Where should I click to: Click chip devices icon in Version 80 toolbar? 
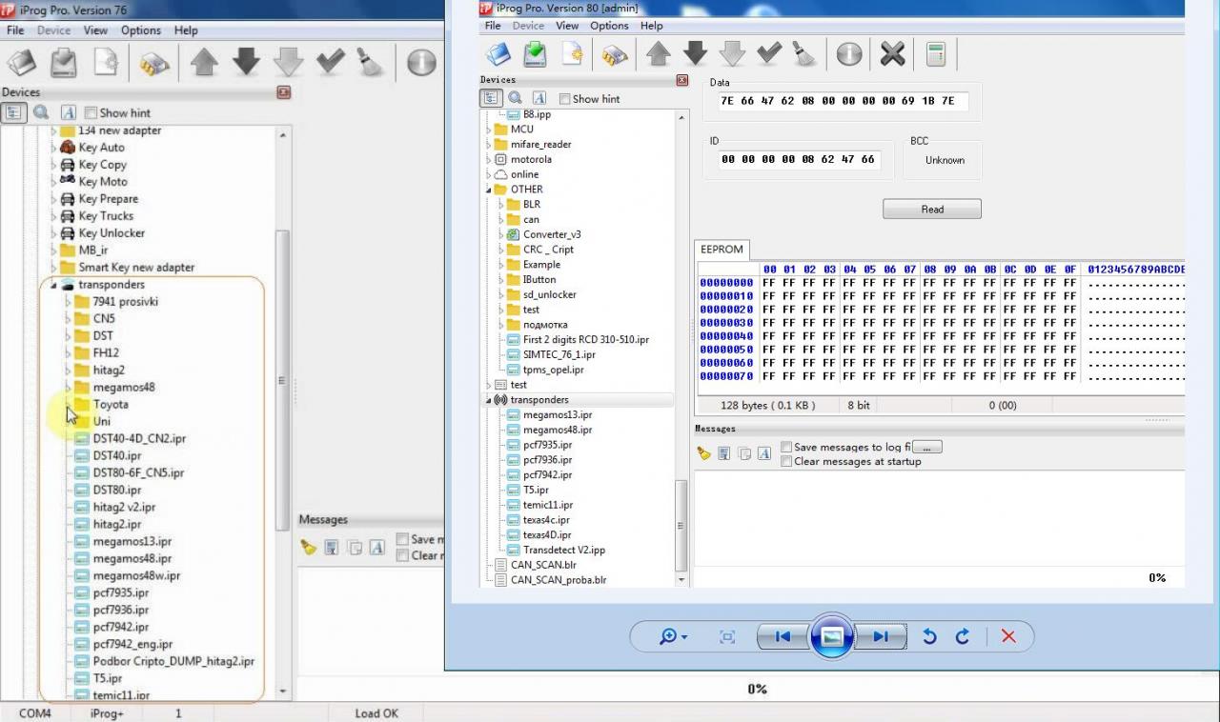pyautogui.click(x=614, y=54)
